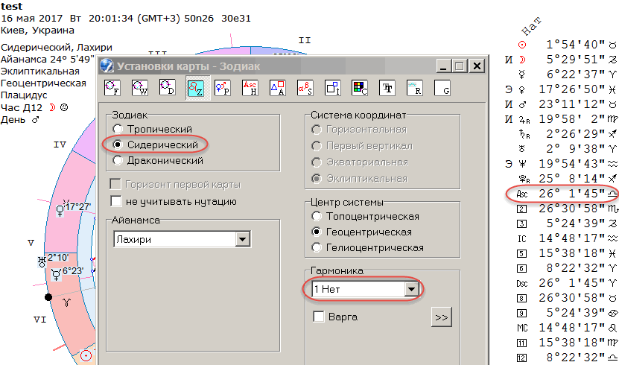Open the planets P settings icon
The width and height of the screenshot is (619, 365).
pos(223,89)
